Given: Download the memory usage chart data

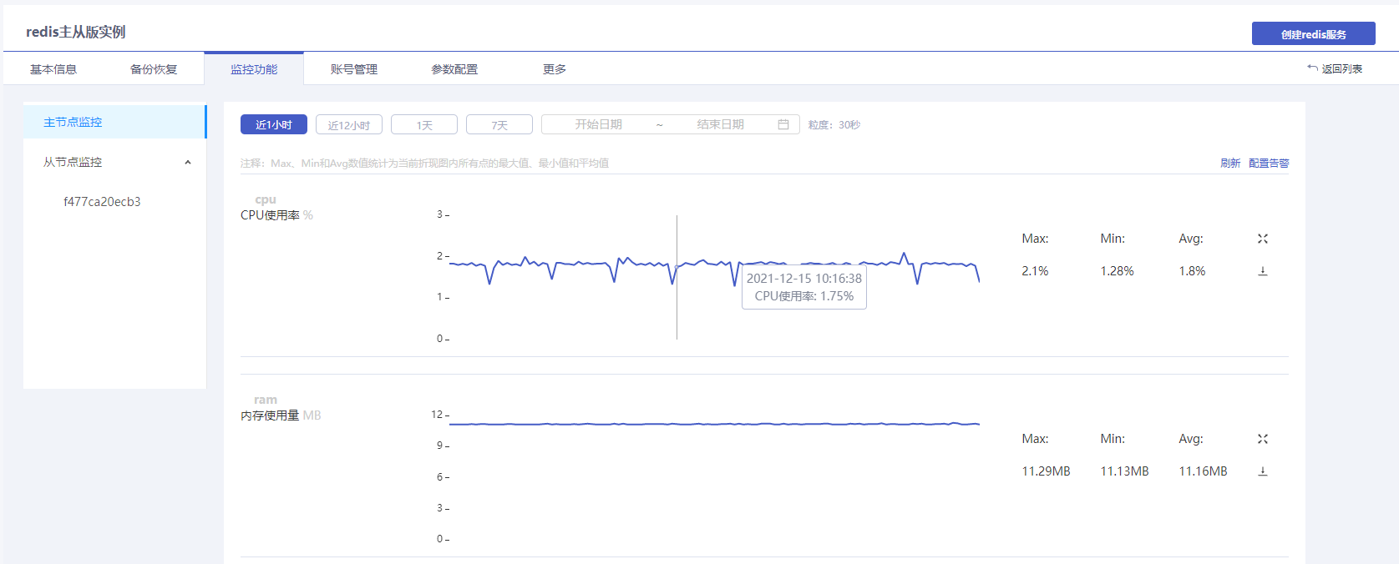Looking at the screenshot, I should coord(1263,471).
